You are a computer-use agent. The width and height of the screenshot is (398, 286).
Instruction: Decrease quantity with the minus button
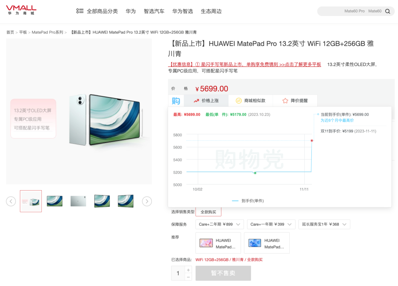188,277
